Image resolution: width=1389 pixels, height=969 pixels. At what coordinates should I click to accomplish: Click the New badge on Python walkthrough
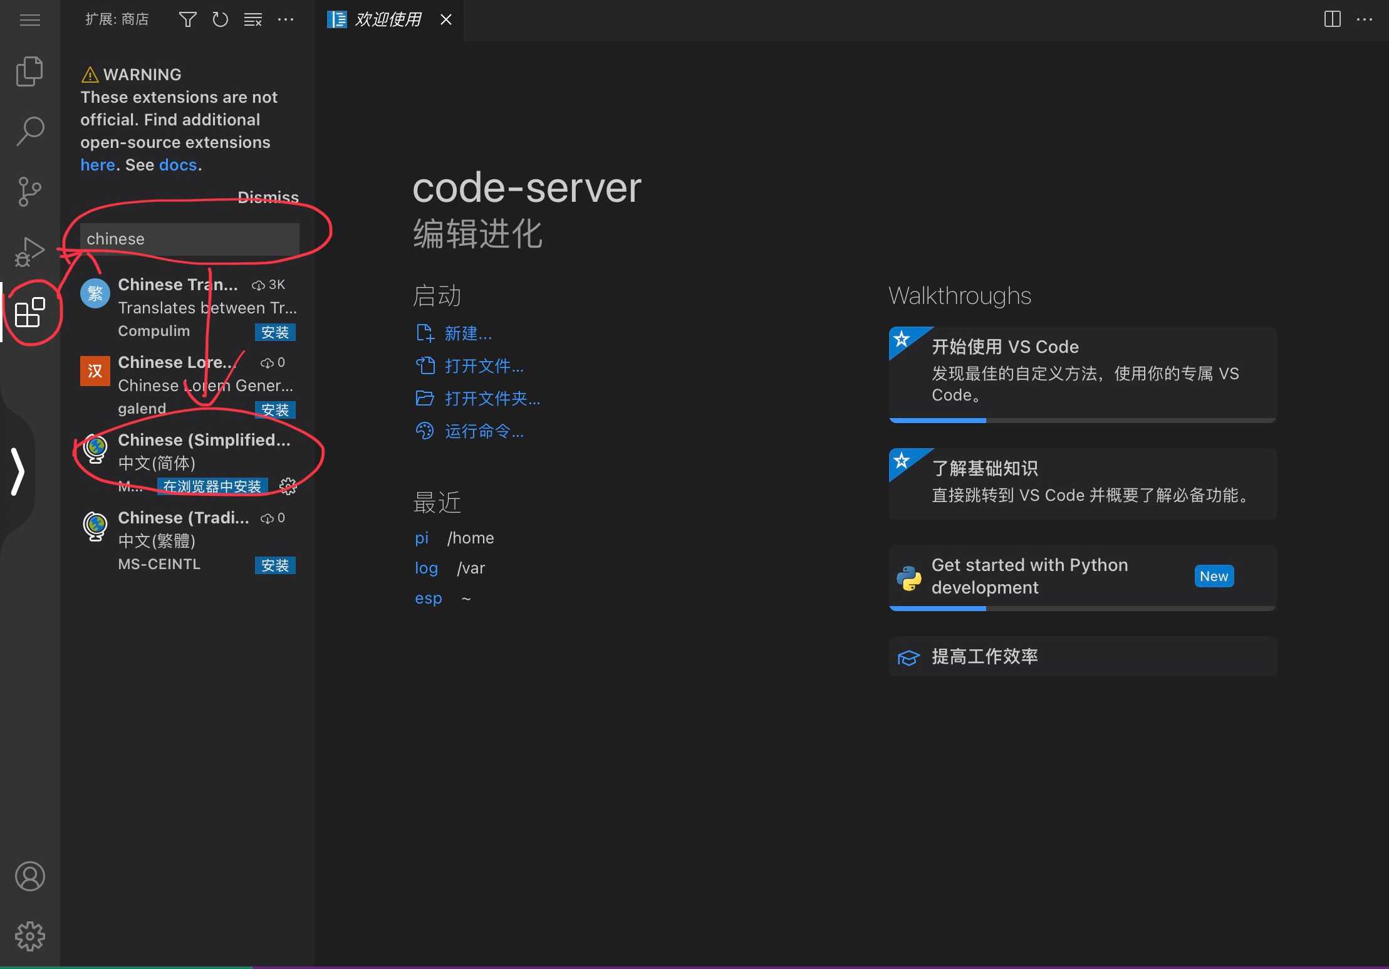(x=1214, y=576)
